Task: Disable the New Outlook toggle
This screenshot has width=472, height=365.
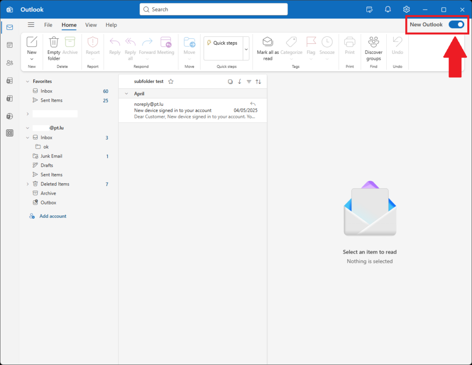Action: coord(456,25)
